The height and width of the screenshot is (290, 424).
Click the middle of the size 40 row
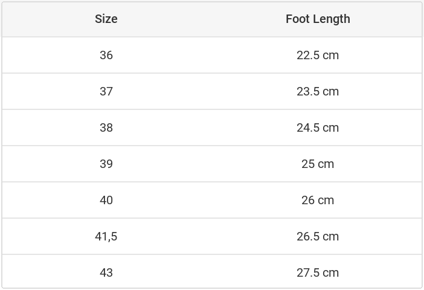click(212, 200)
